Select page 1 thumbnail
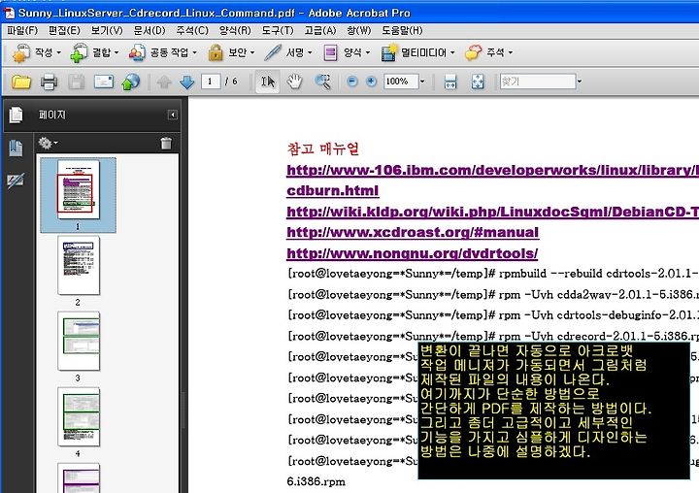The height and width of the screenshot is (493, 699). (x=79, y=189)
